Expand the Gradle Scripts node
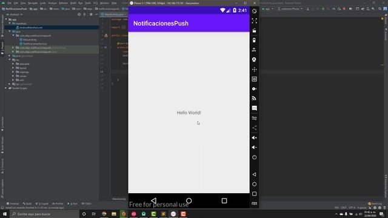 point(6,88)
